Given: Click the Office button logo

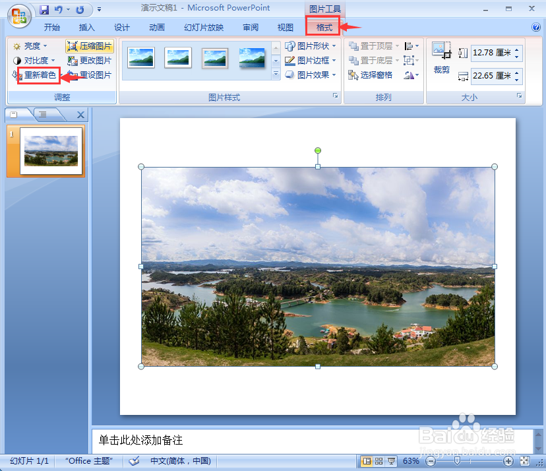Looking at the screenshot, I should point(19,16).
